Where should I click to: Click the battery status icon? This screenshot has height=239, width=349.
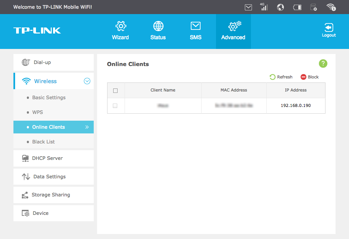point(297,7)
